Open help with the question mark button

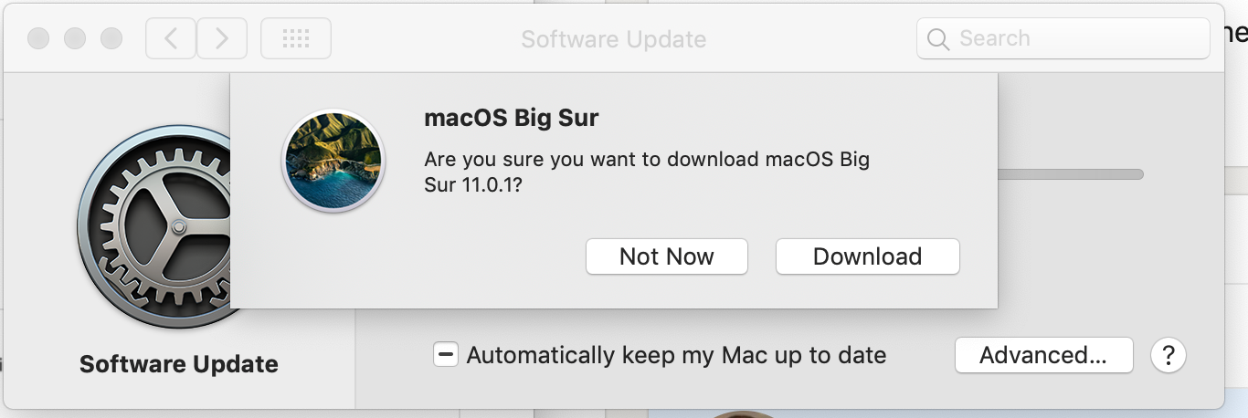pyautogui.click(x=1169, y=355)
